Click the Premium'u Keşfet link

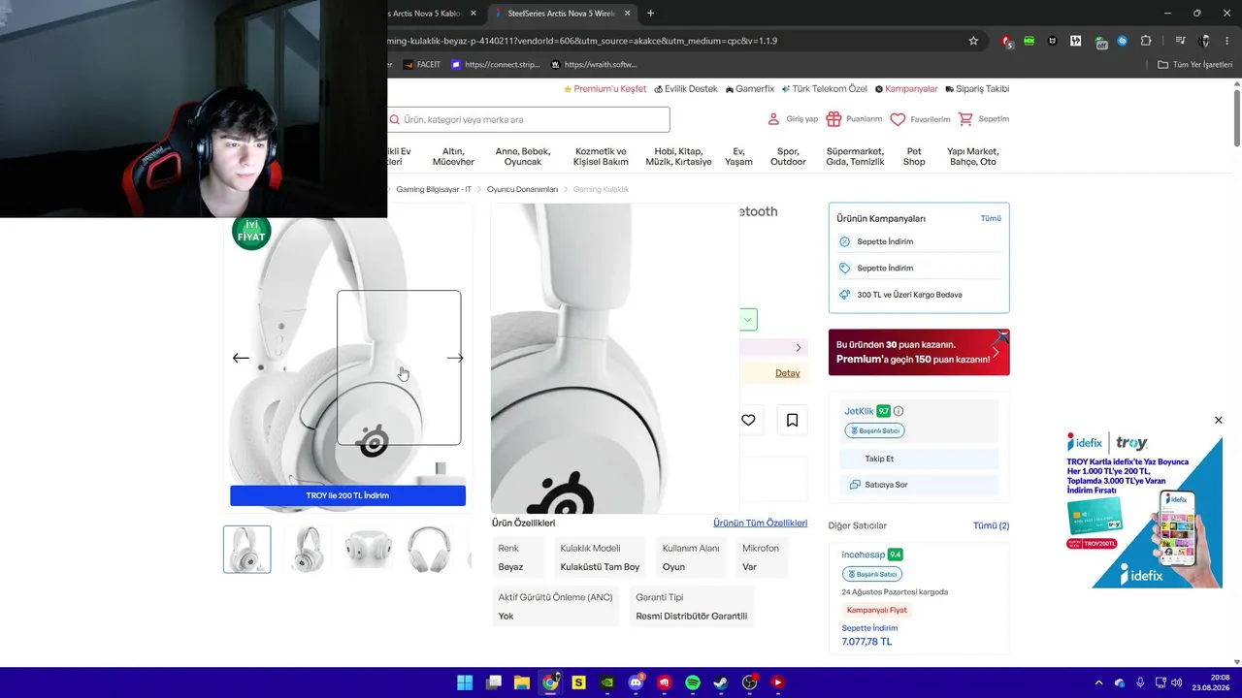[605, 89]
